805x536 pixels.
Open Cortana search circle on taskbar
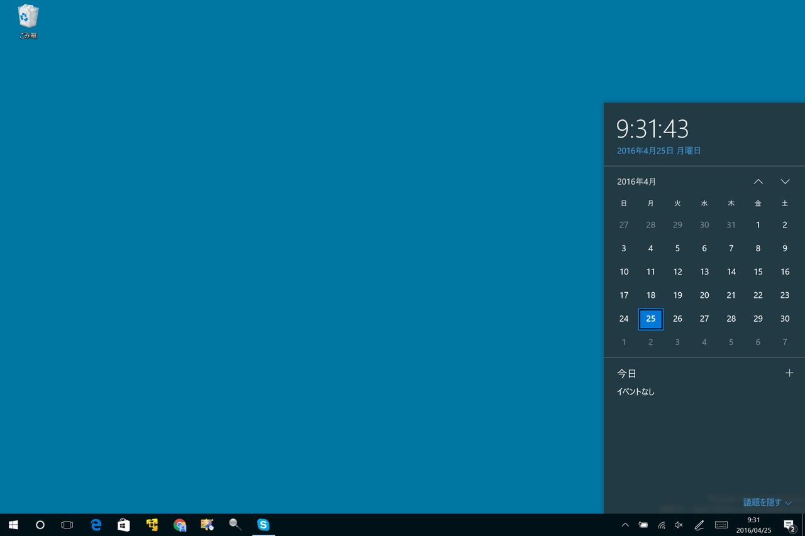(40, 525)
